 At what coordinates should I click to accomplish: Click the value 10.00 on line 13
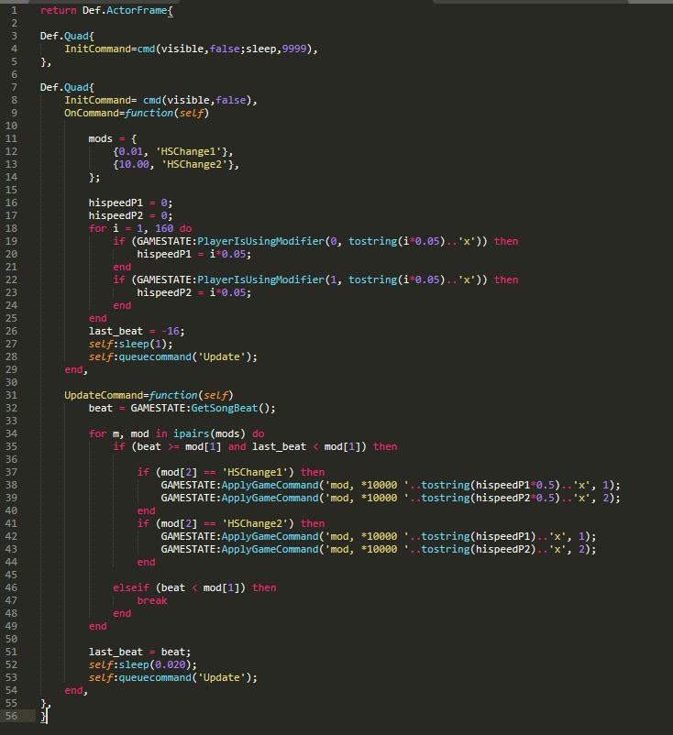click(x=134, y=164)
